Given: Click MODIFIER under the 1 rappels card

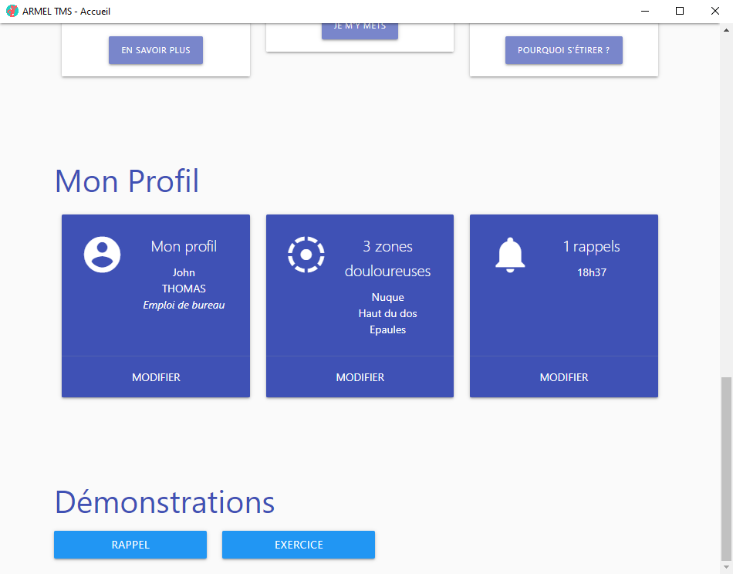Looking at the screenshot, I should 563,377.
